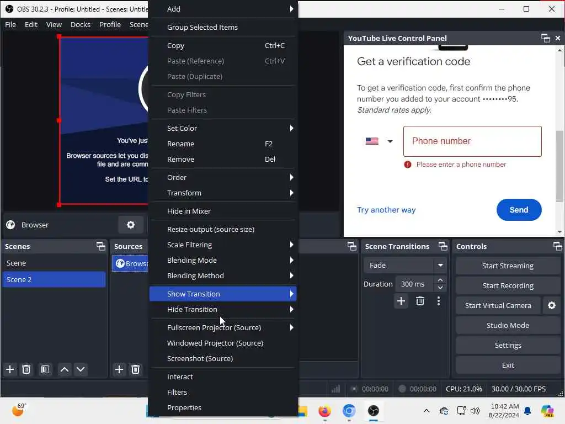565x424 pixels.
Task: Add a new scene with the plus icon
Action: (x=10, y=369)
